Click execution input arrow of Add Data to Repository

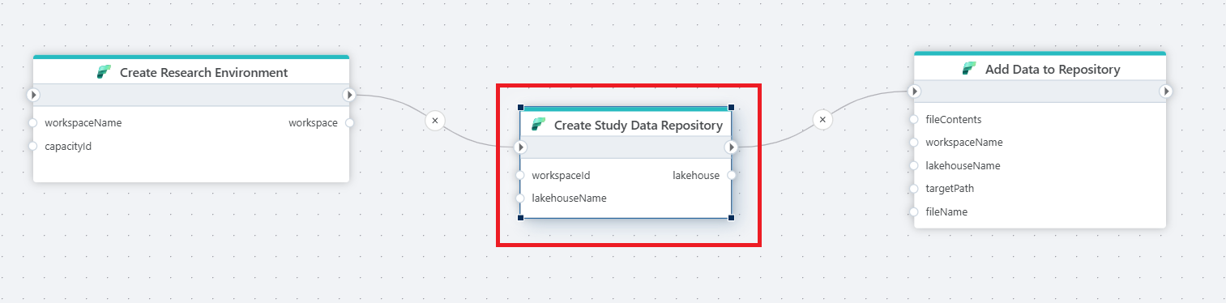[x=914, y=92]
